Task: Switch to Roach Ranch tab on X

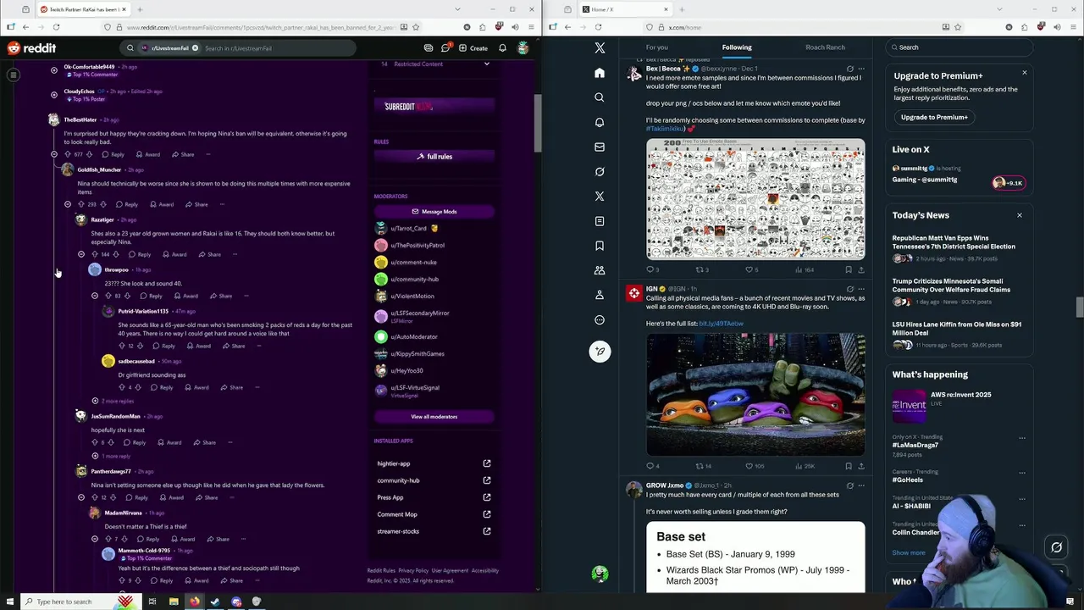Action: 825,47
